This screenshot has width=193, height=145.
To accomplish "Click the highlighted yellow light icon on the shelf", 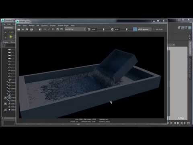I will point(11,37).
